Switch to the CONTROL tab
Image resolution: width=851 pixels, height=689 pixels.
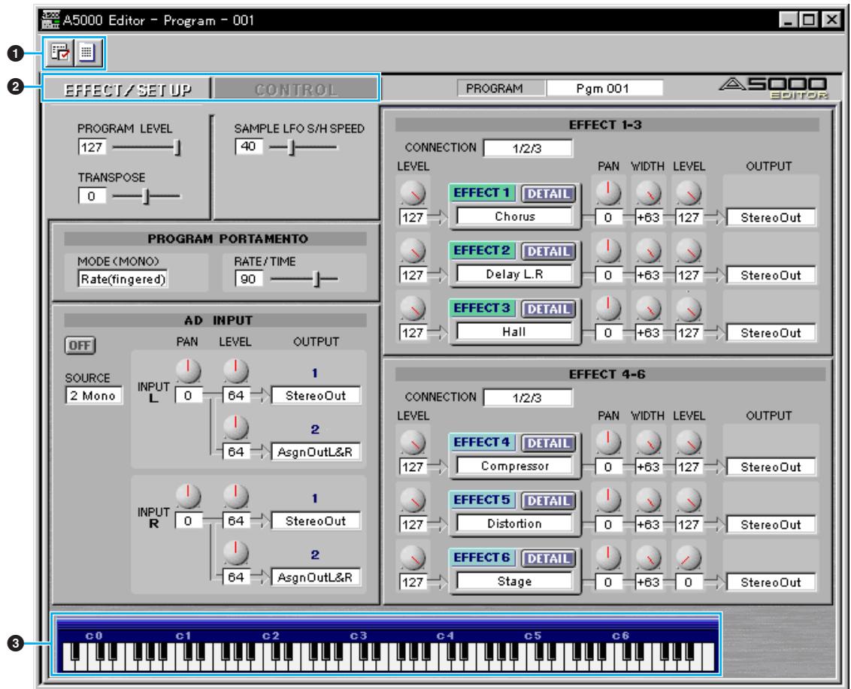pos(295,89)
